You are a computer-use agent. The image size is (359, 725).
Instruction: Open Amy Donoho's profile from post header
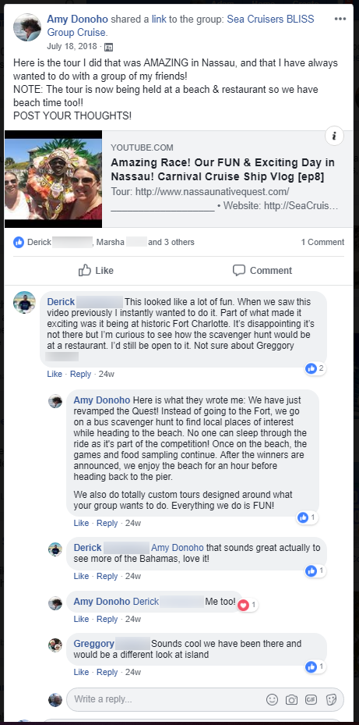pos(78,19)
